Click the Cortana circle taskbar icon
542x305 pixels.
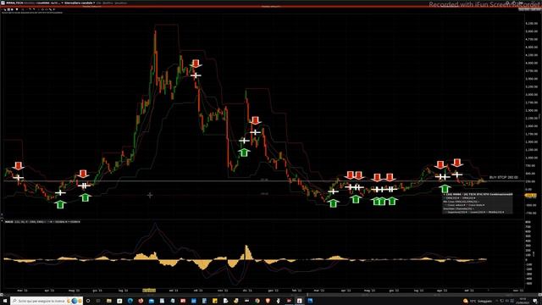[x=88, y=301]
